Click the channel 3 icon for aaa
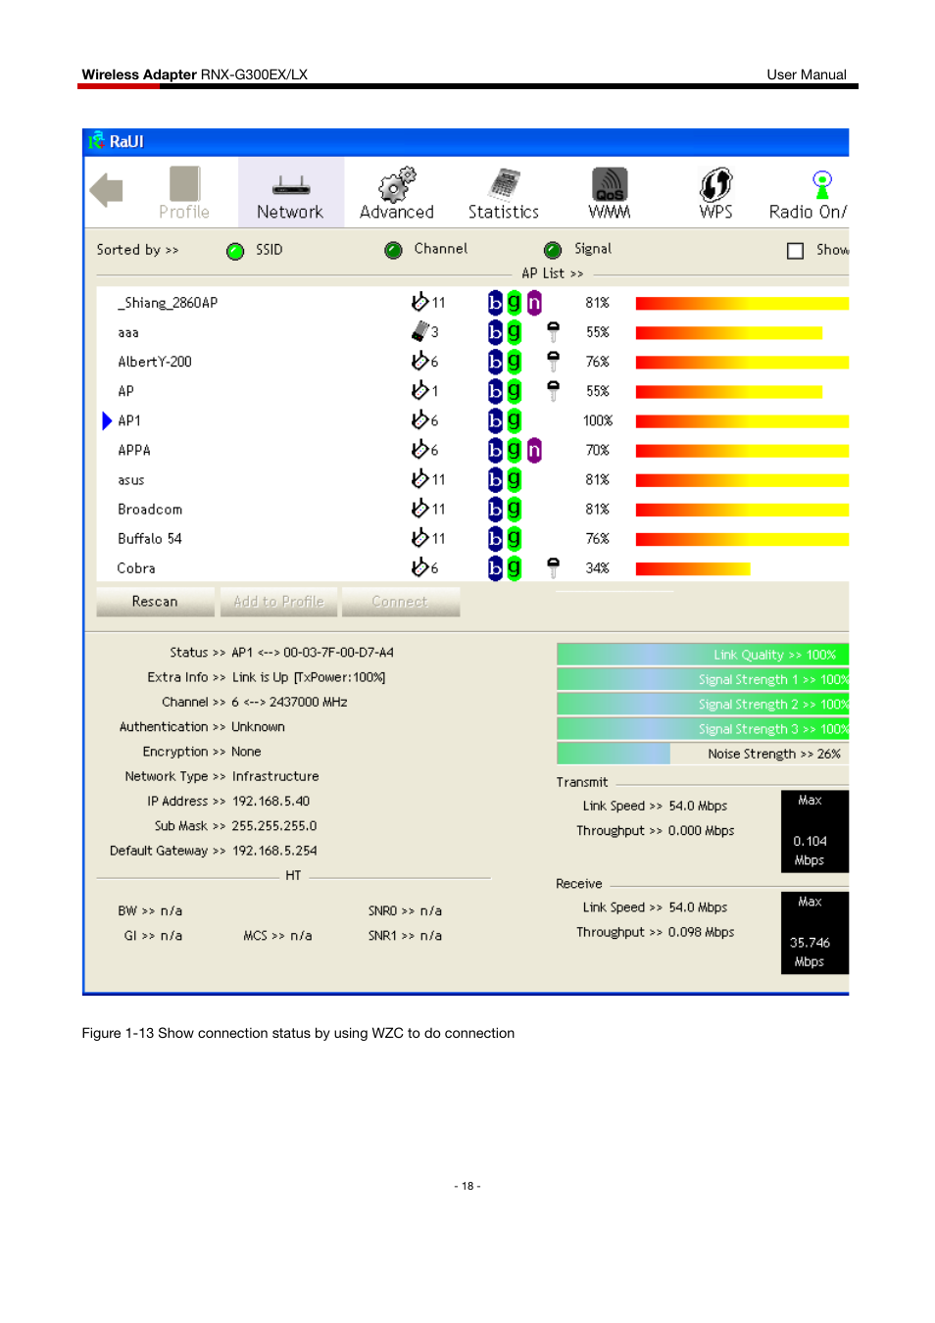 pos(420,331)
